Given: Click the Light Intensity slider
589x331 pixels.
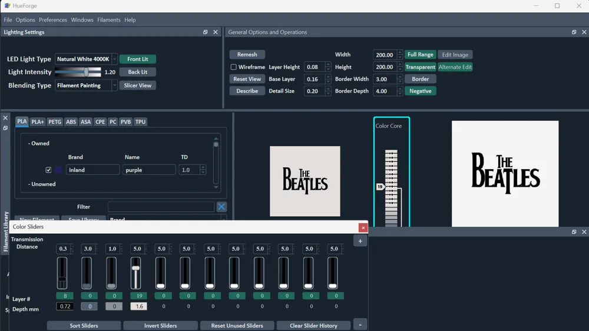Looking at the screenshot, I should (x=78, y=72).
